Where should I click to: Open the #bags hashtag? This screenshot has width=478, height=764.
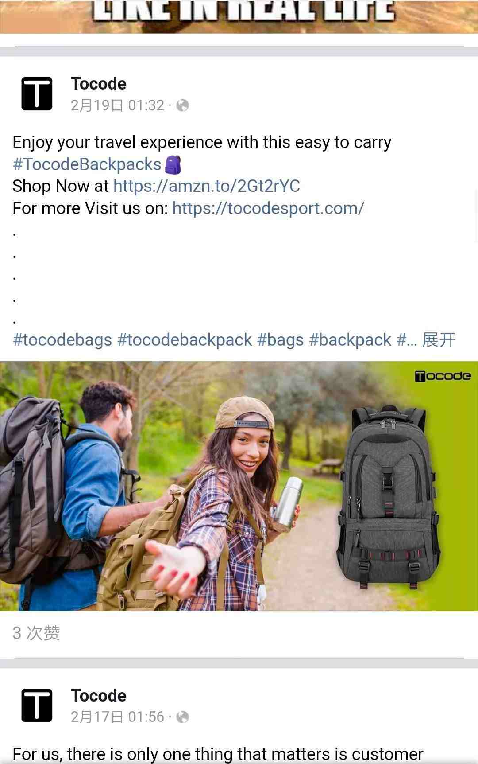tap(280, 340)
